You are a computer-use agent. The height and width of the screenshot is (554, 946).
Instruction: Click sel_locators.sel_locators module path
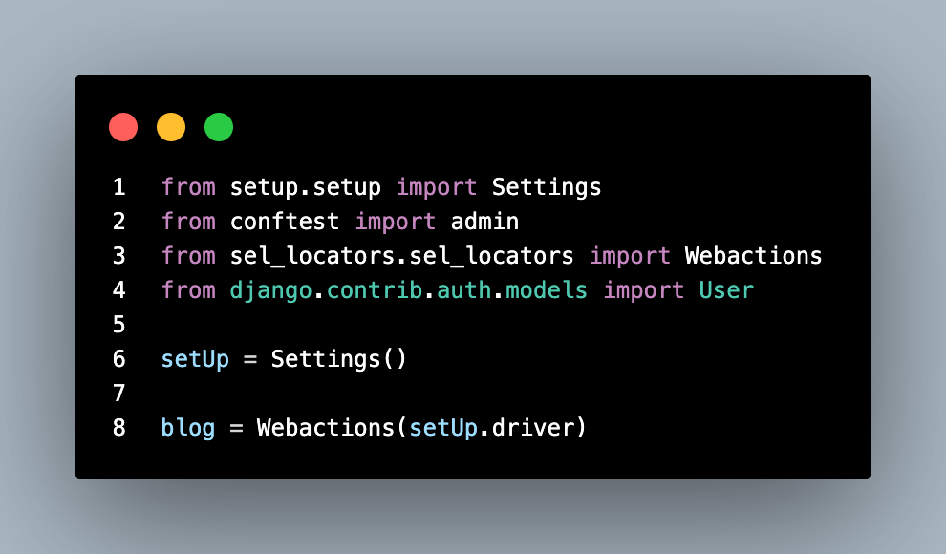(401, 256)
